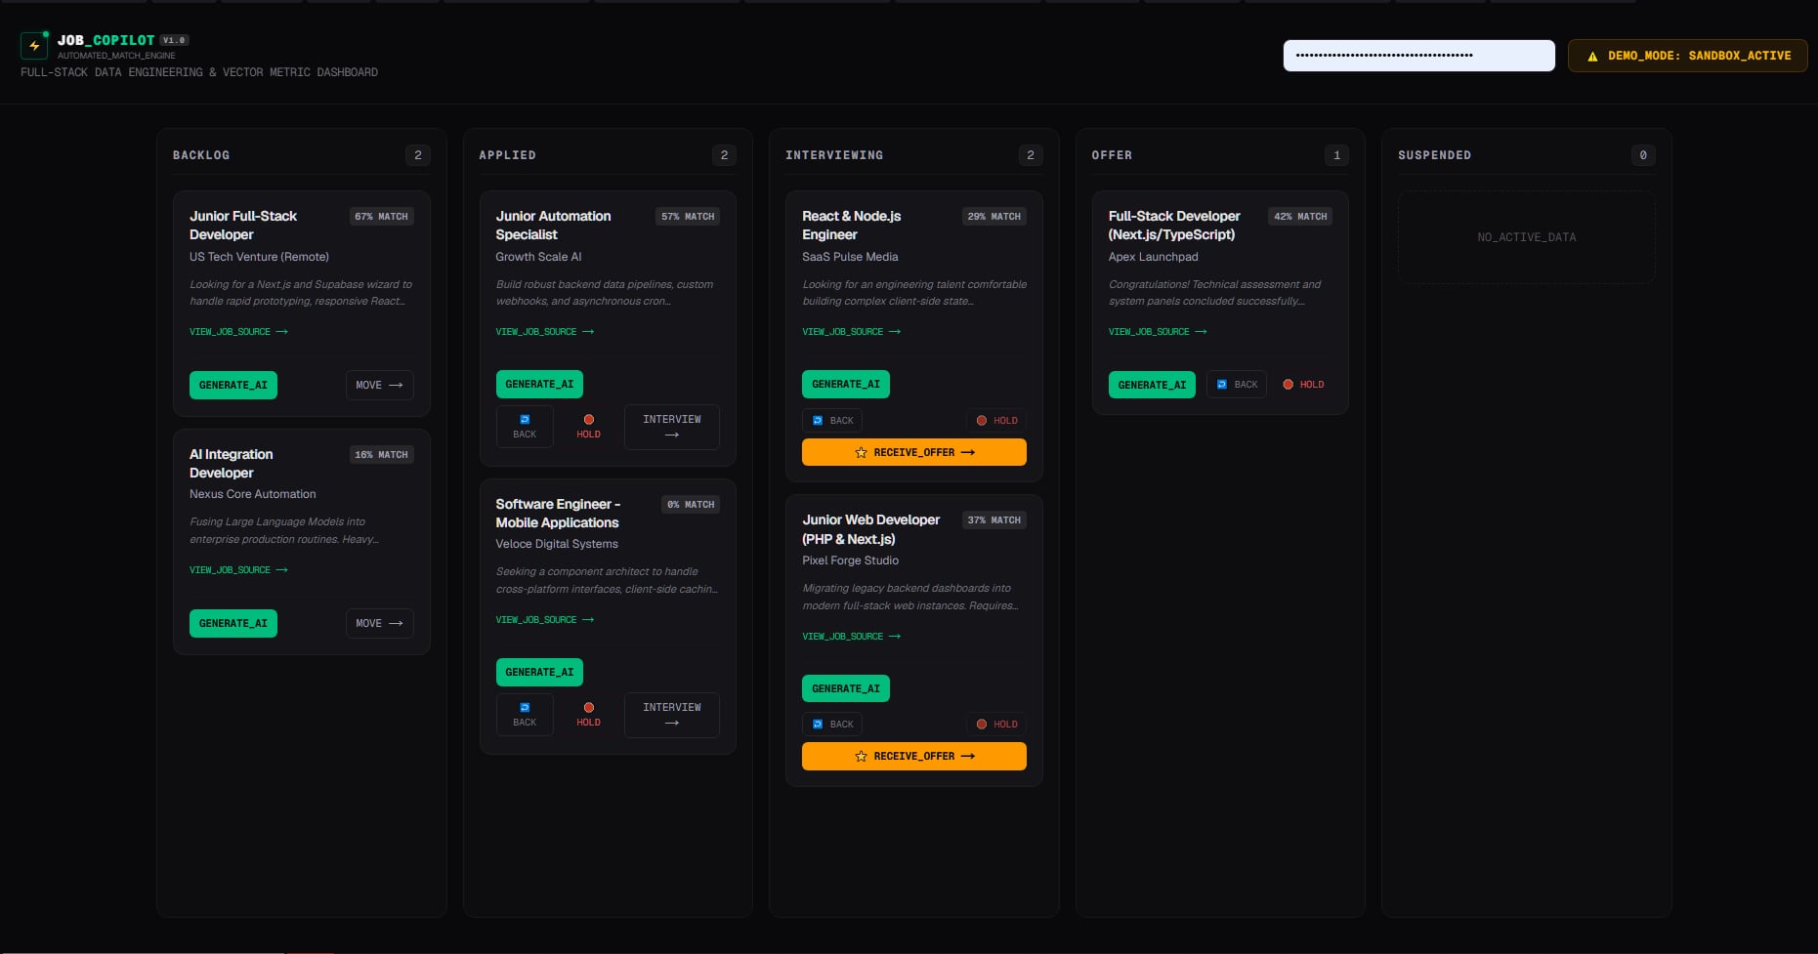Screen dimensions: 1818x954
Task: Click HOLD on Full-Stack Developer (Next.js/TypeScript) card
Action: (x=1303, y=385)
